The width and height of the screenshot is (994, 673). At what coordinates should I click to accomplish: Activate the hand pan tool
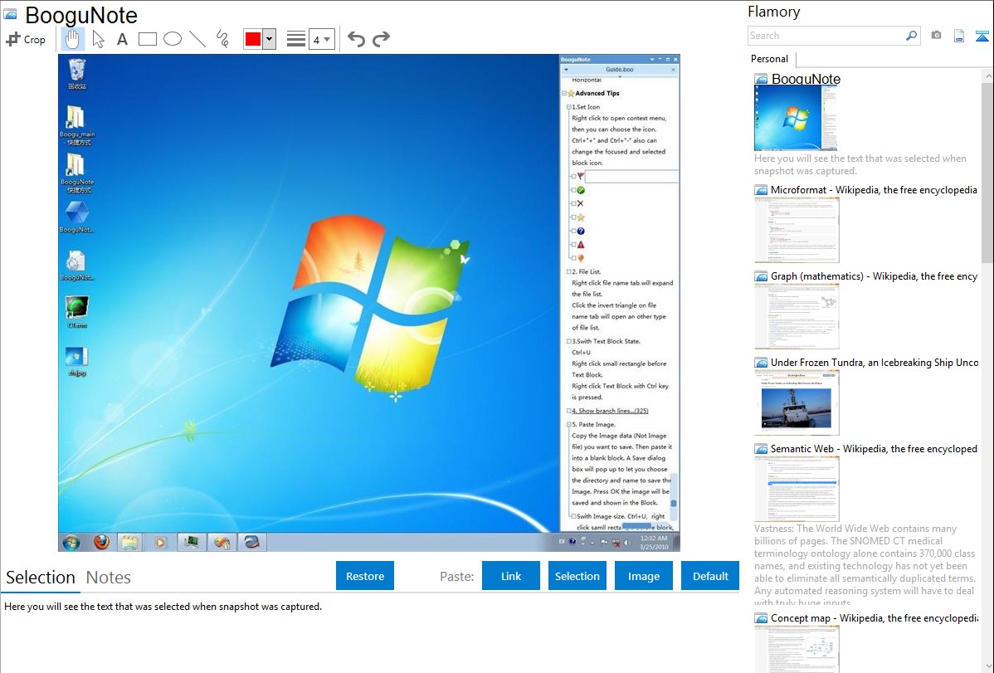point(72,39)
